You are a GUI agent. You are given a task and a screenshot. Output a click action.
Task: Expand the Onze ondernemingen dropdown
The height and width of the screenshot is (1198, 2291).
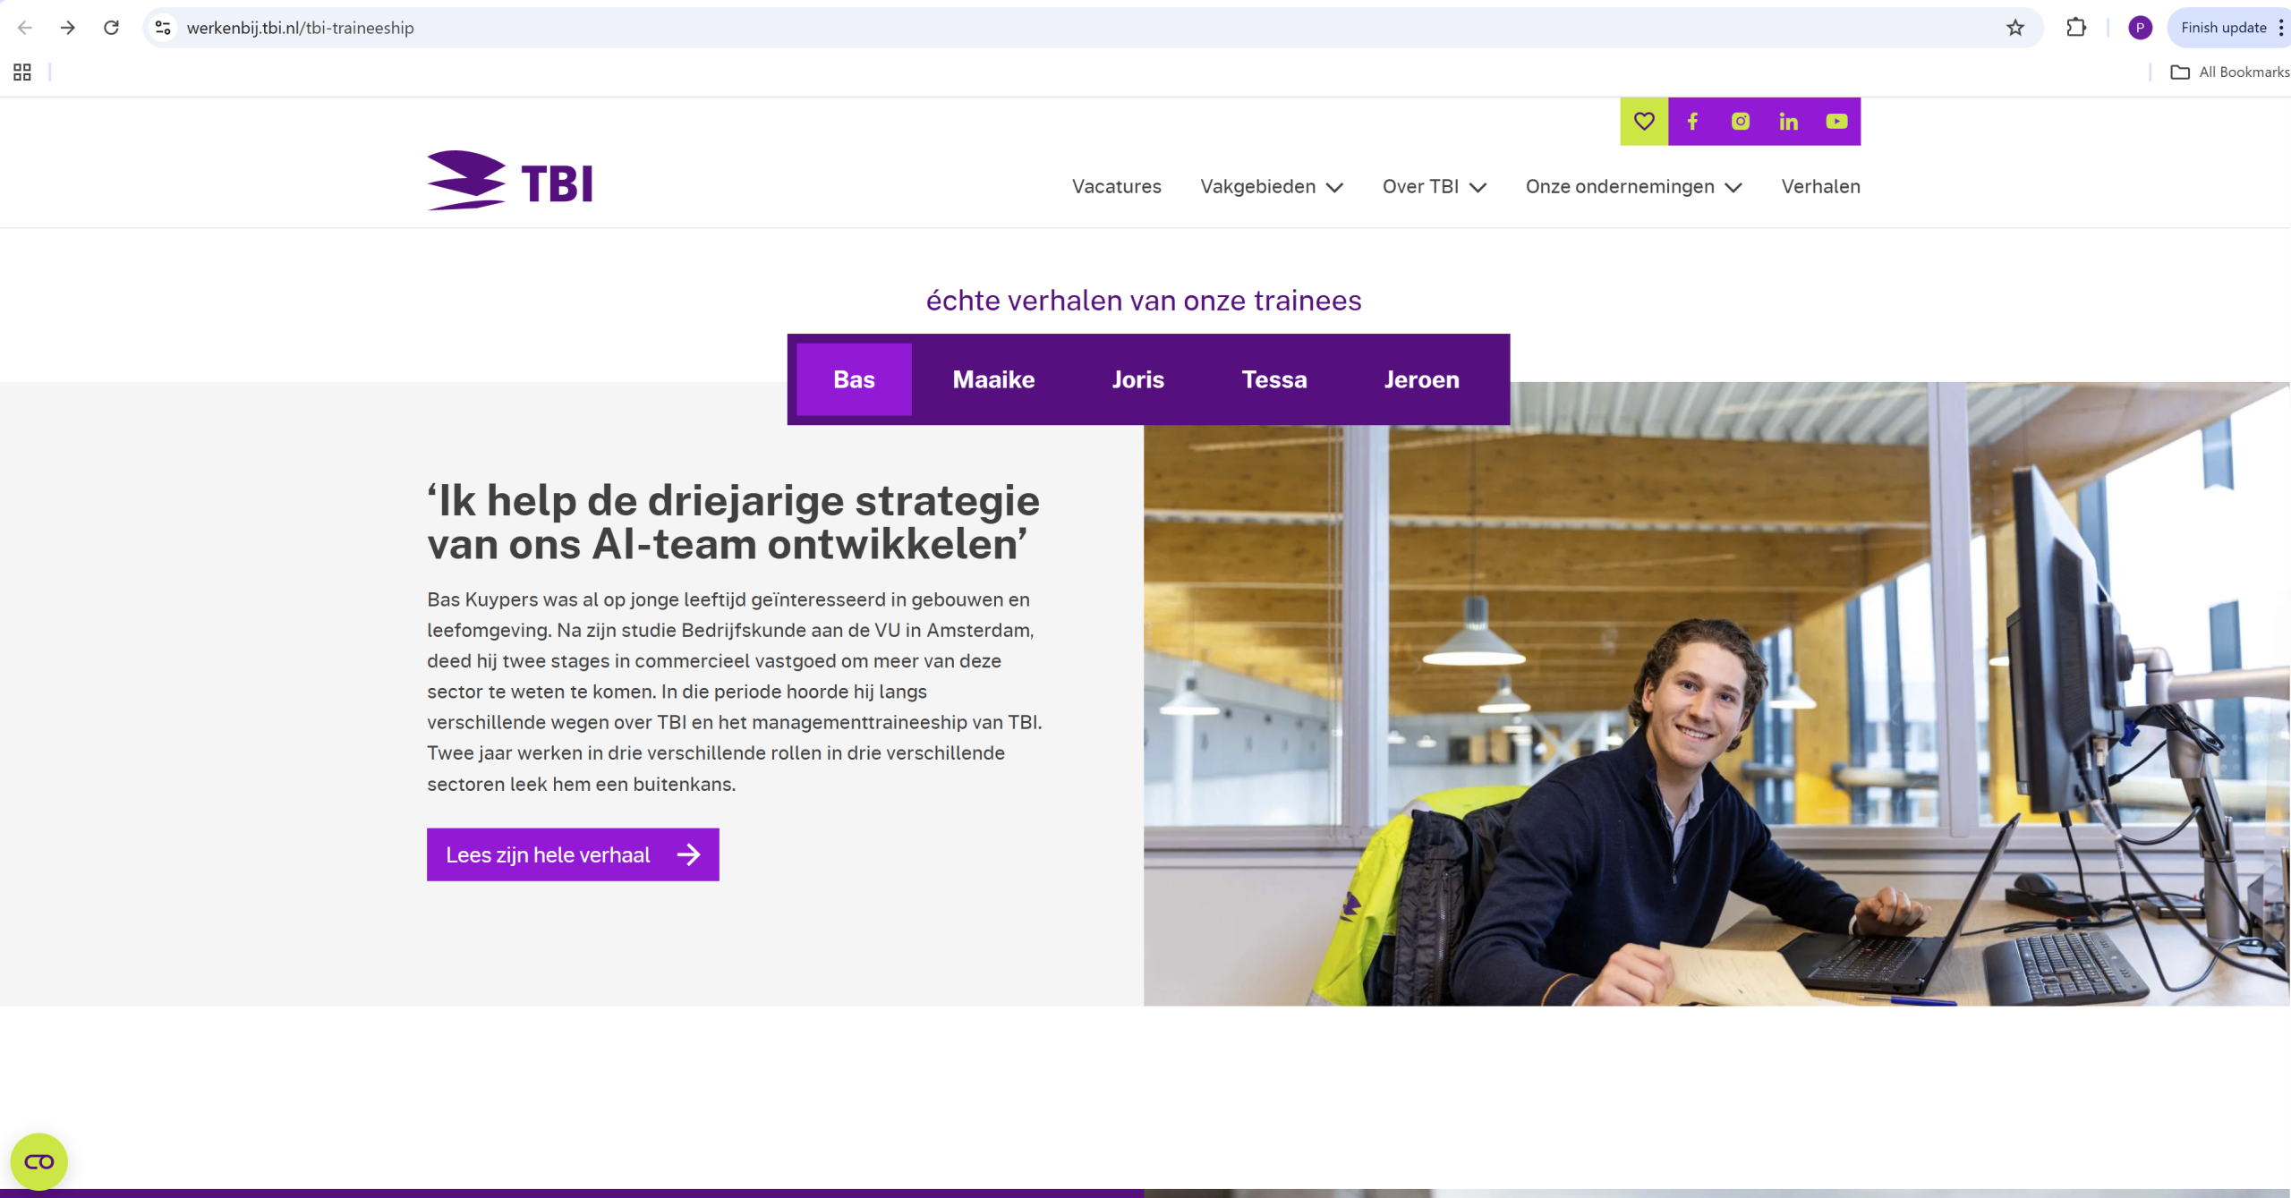tap(1634, 186)
